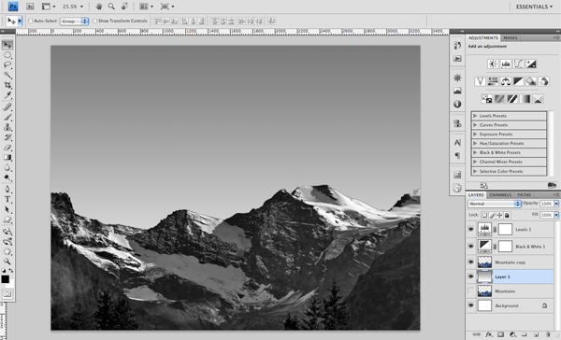
Task: Add a Vibrance adjustment
Action: click(481, 81)
